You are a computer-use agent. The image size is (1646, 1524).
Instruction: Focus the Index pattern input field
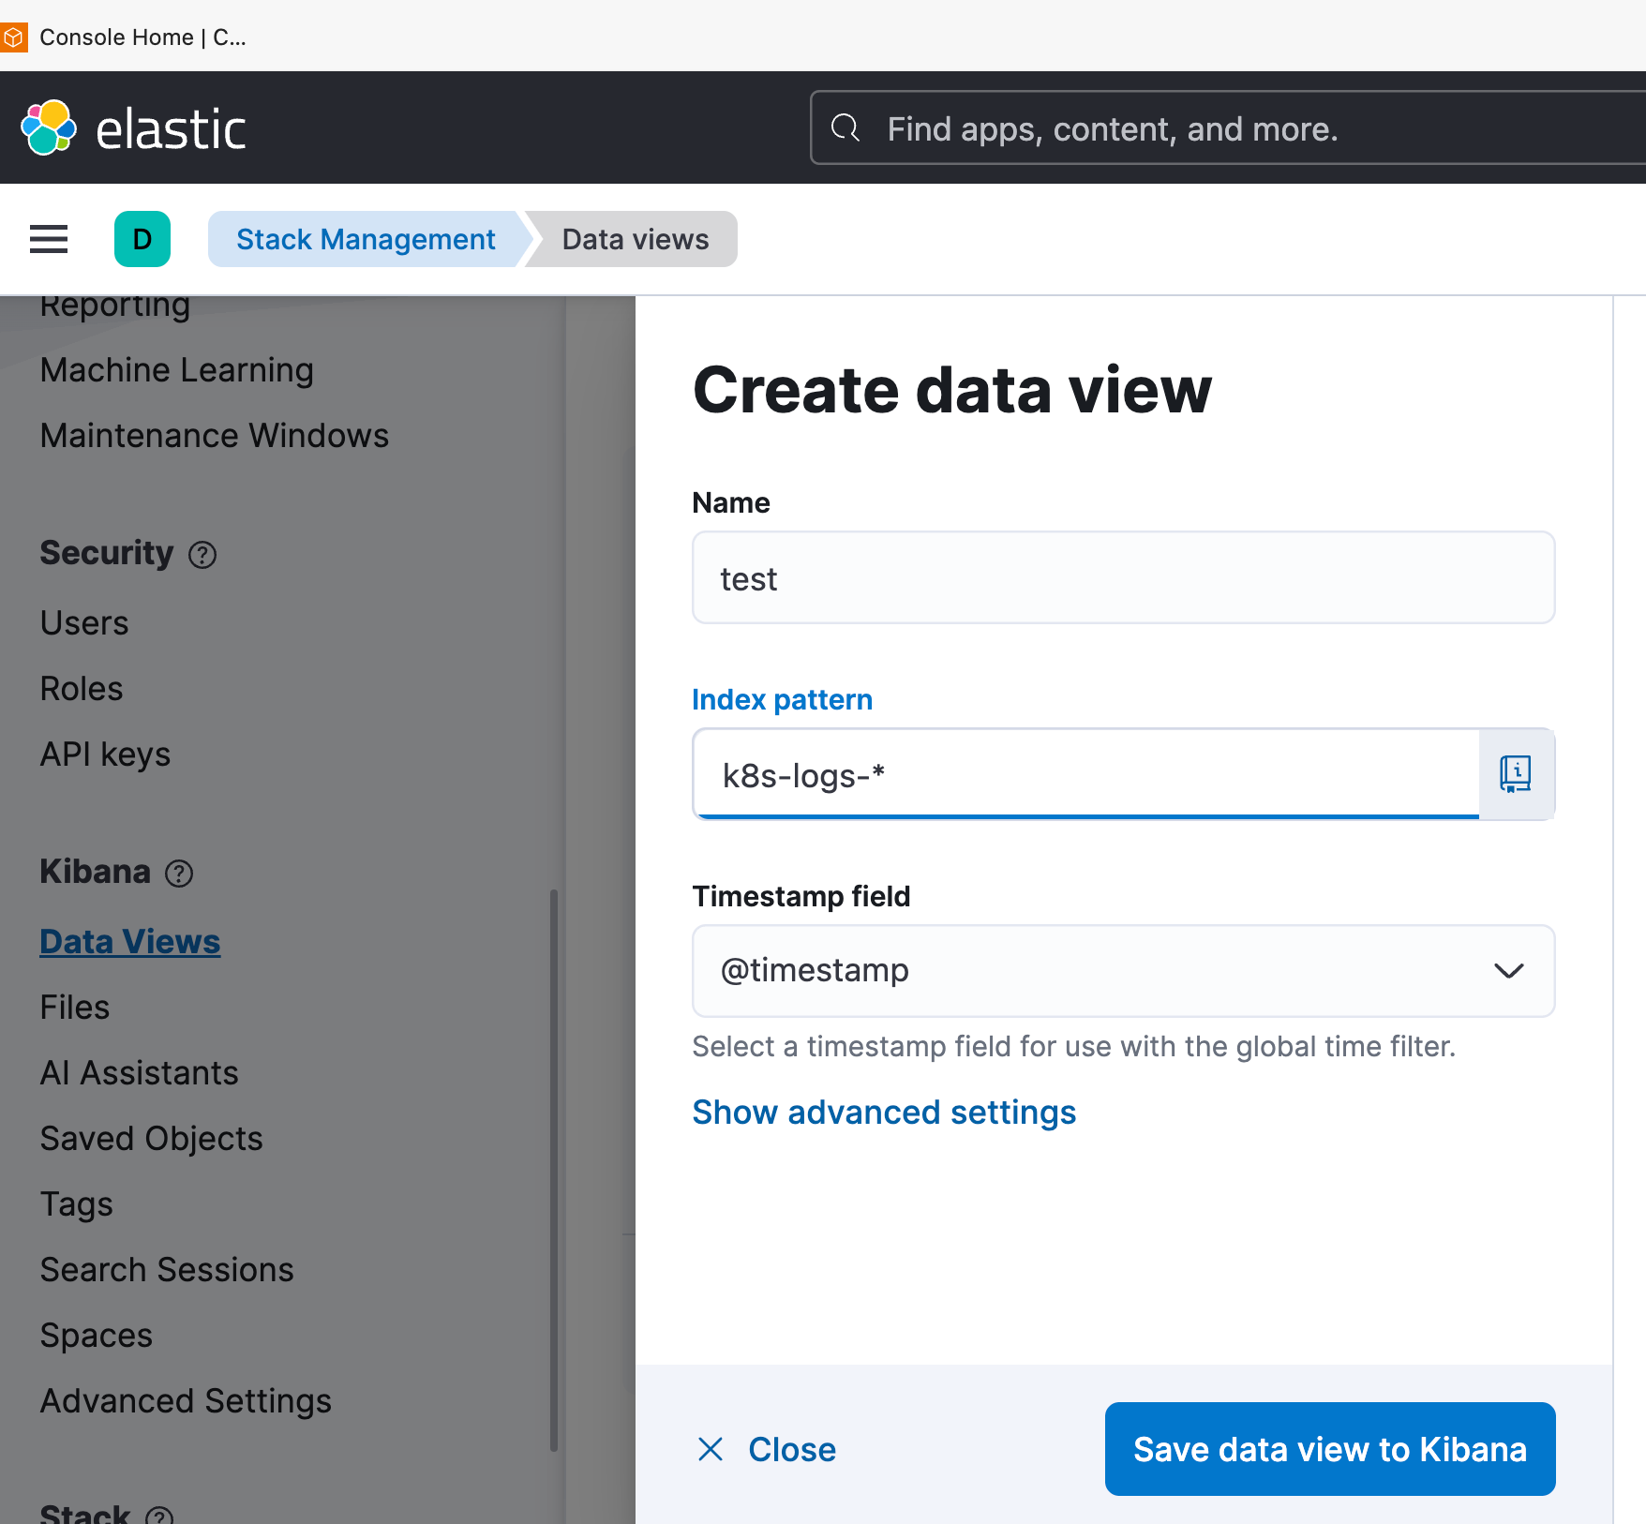click(1085, 774)
